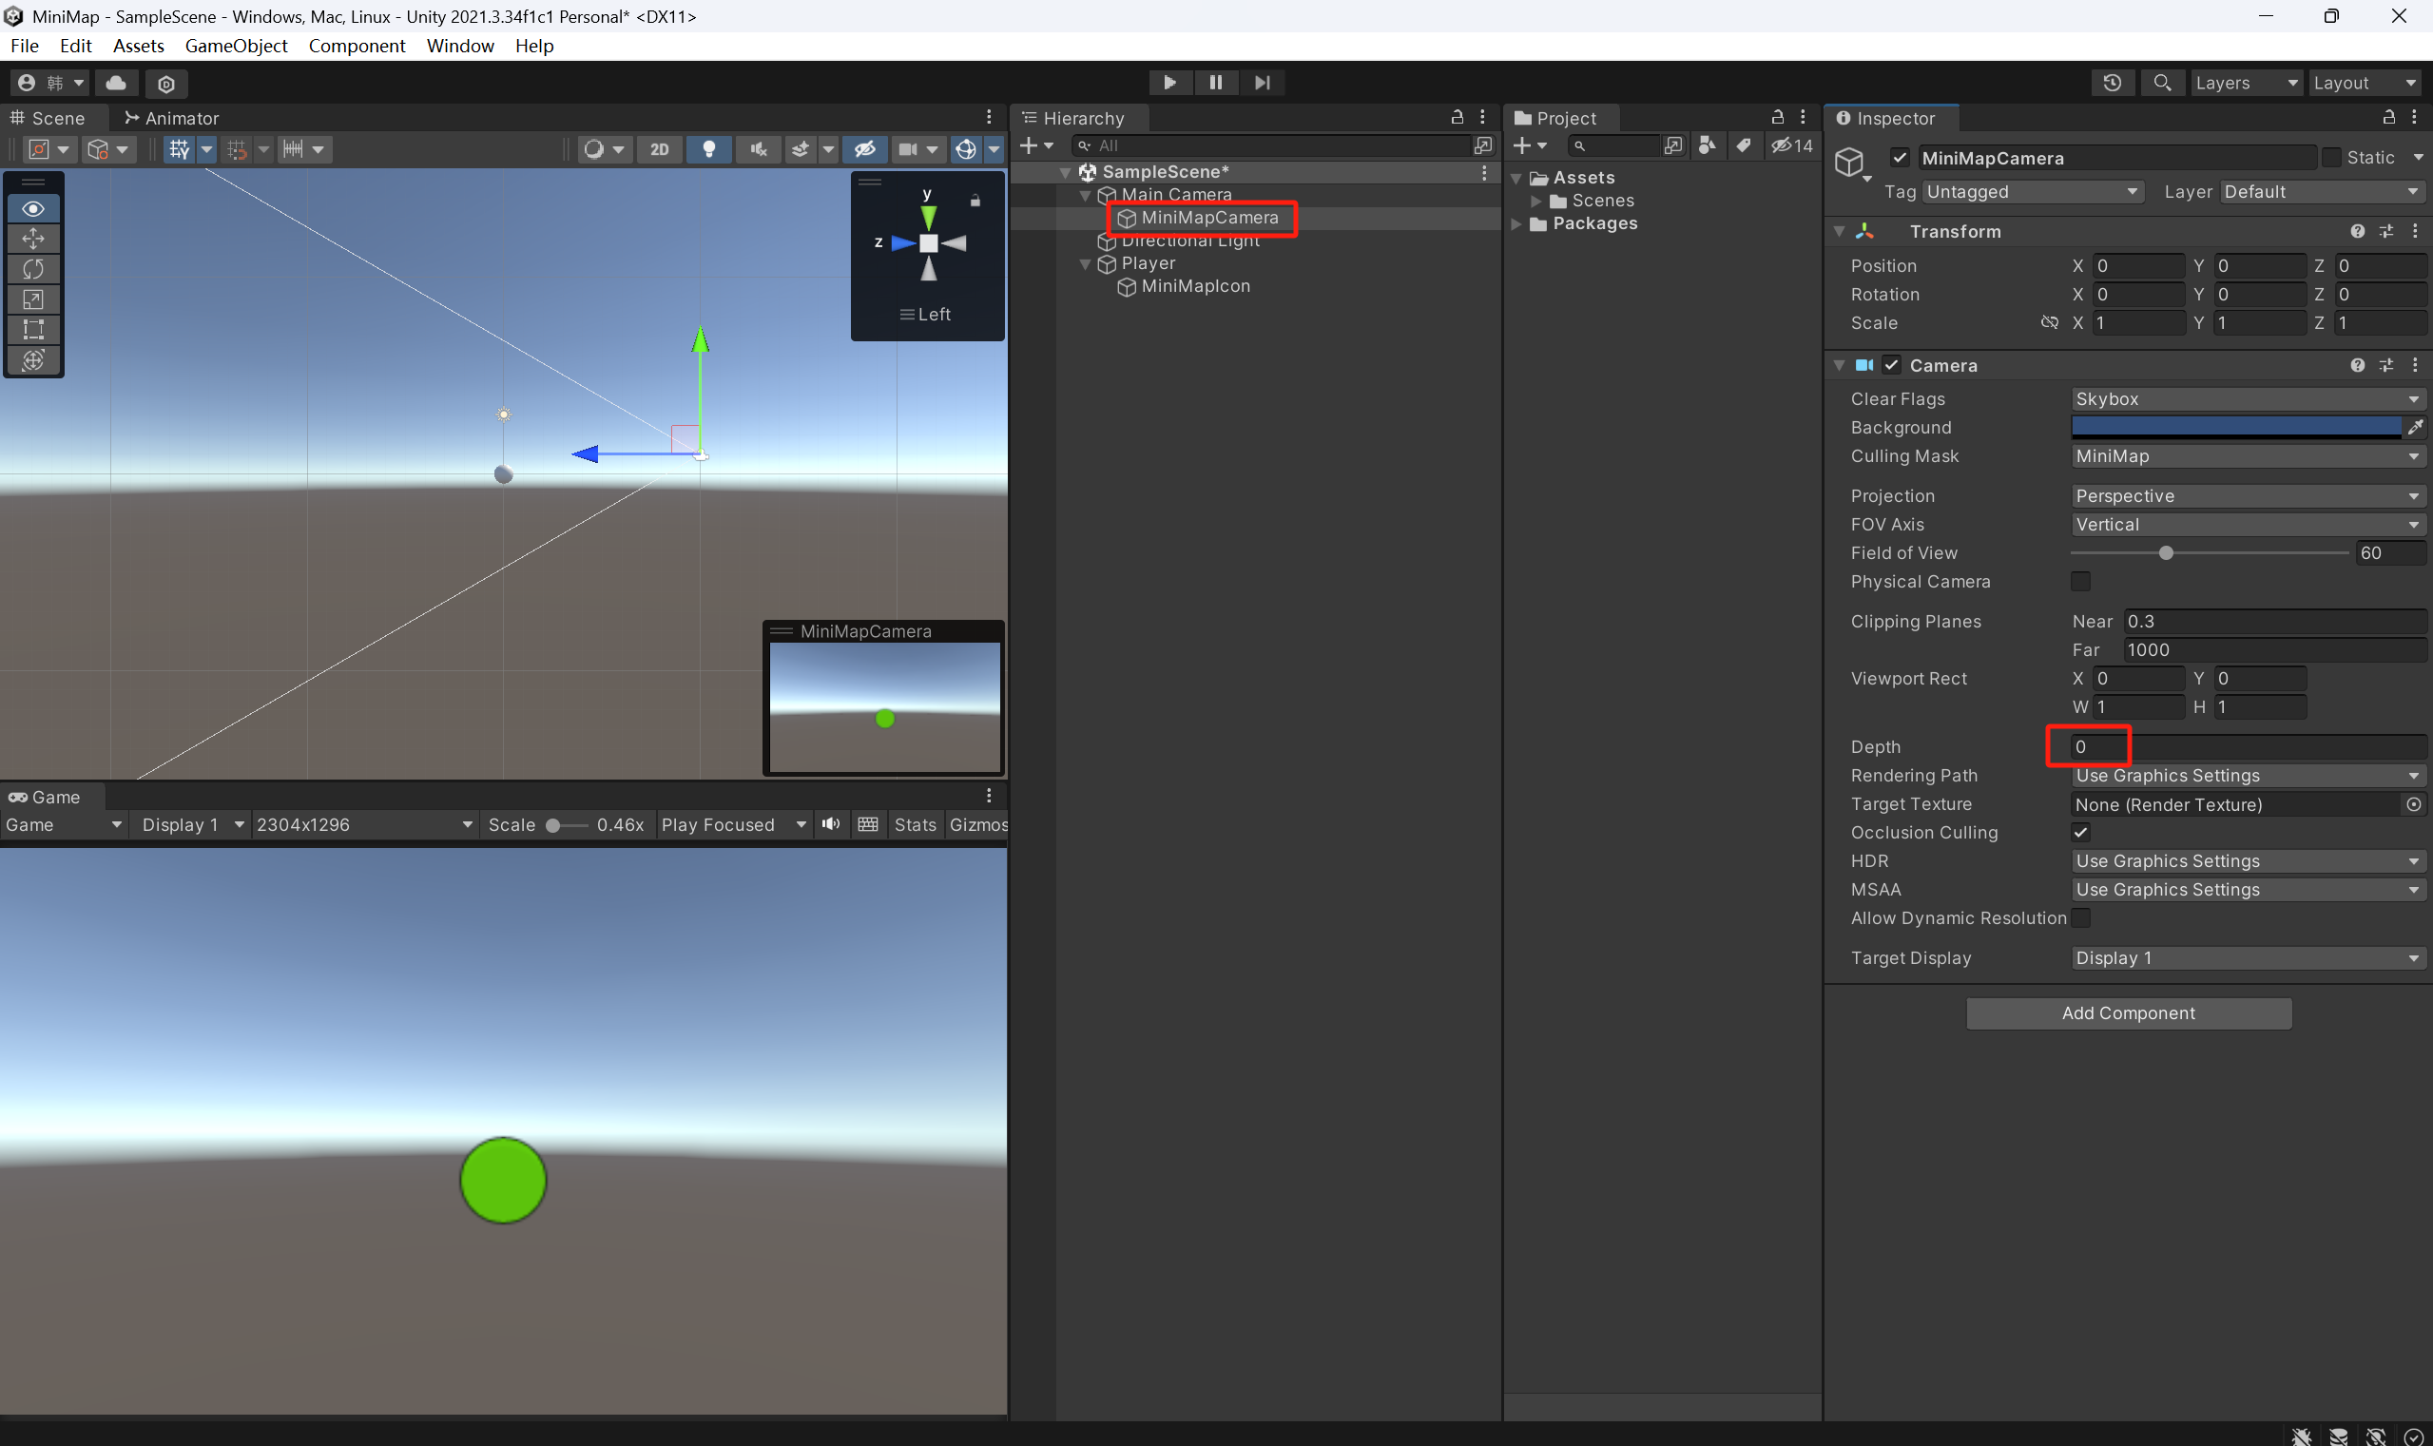The image size is (2433, 1446).
Task: Collapse the Player object in Hierarchy
Action: tap(1086, 264)
